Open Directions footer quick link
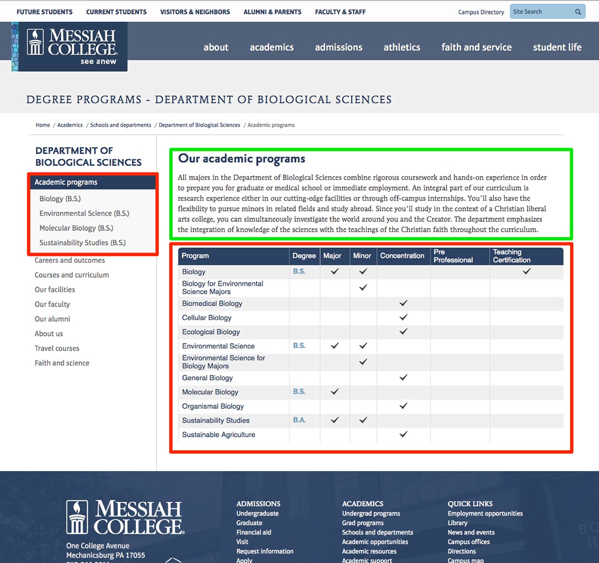599x563 pixels. coord(462,552)
